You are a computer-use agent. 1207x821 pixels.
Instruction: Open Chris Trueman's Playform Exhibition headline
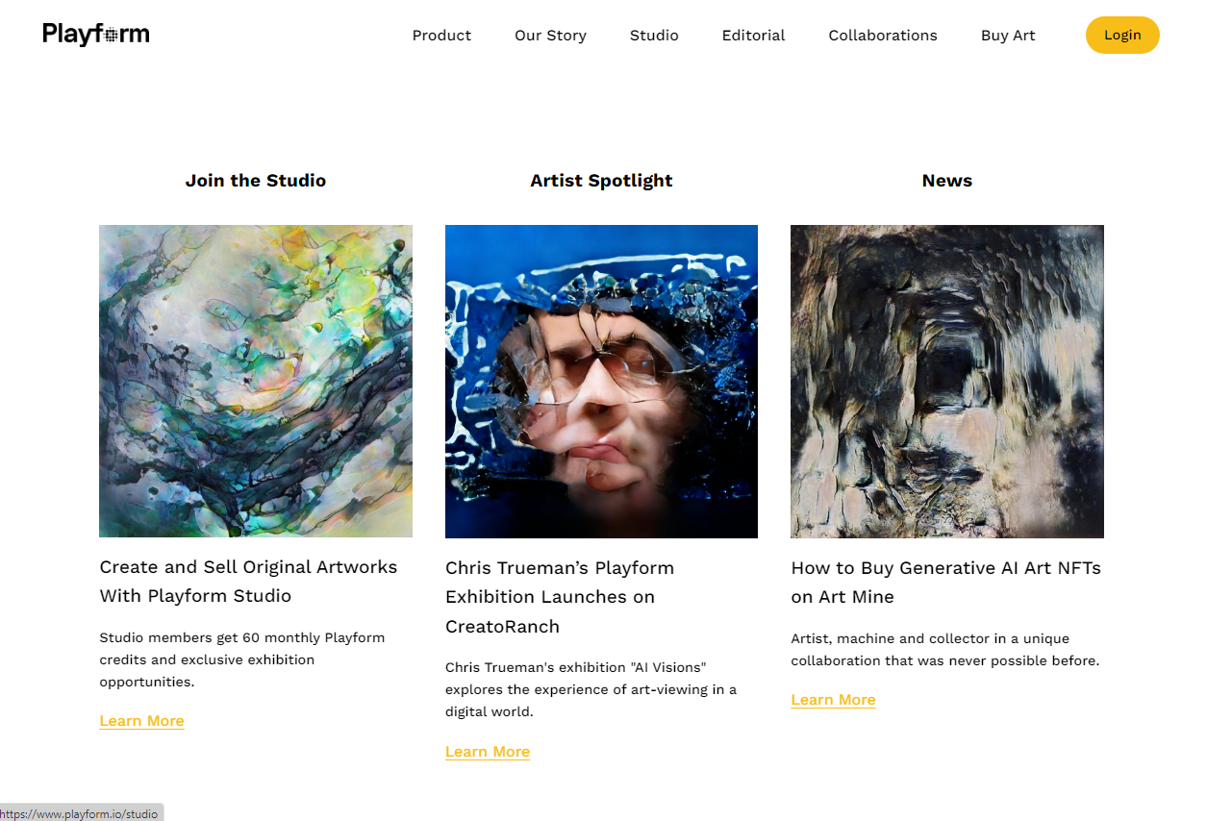pos(560,597)
